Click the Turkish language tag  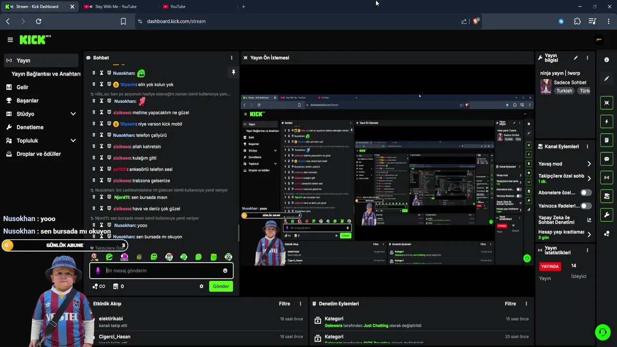point(564,91)
